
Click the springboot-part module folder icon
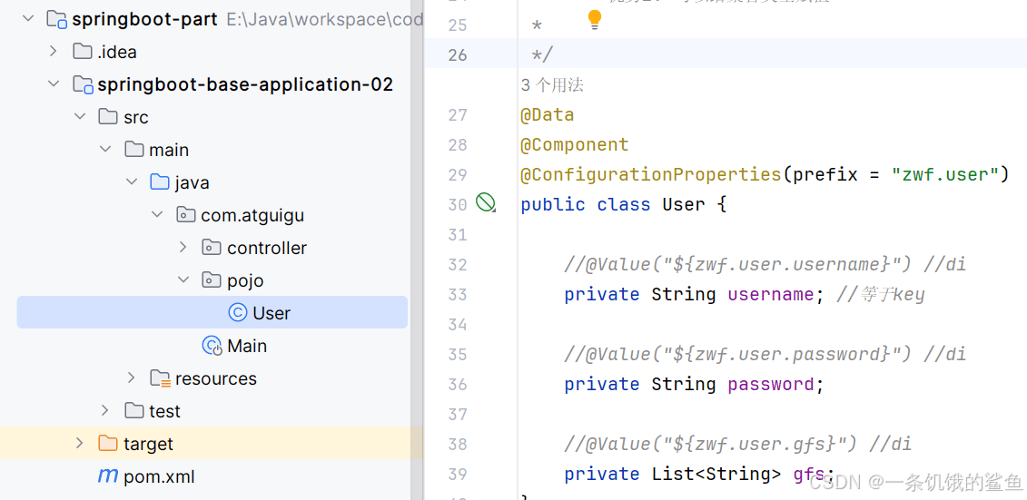tap(57, 20)
